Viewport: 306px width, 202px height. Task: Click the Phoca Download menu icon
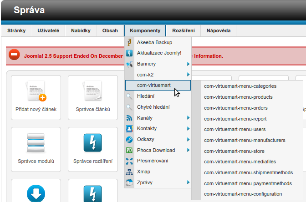coord(129,150)
